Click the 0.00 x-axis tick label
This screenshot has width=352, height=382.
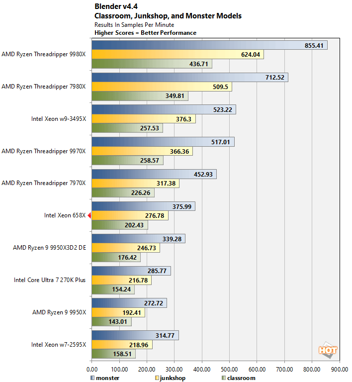point(92,370)
